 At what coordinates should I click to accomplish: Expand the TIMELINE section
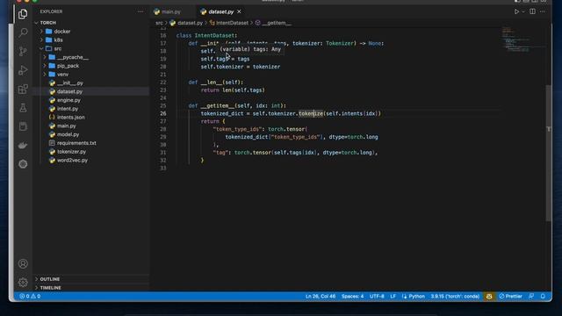coord(50,288)
